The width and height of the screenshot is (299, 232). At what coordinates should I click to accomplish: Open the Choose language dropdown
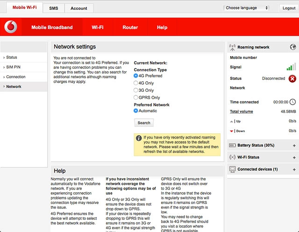tap(247, 8)
